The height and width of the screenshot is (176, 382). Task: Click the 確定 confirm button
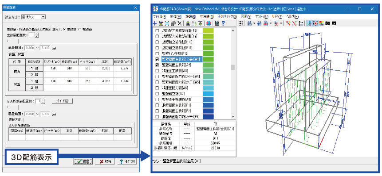[x=83, y=161]
